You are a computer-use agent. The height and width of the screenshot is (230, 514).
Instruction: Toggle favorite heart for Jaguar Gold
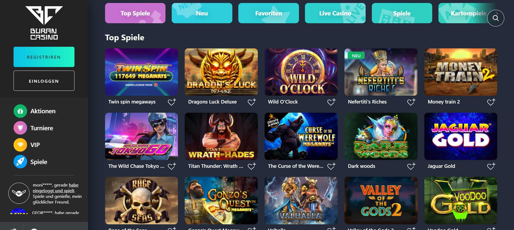tap(491, 166)
